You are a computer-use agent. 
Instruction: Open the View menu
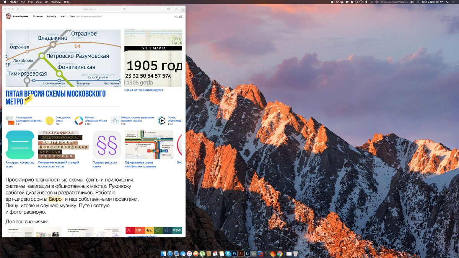click(x=39, y=2)
